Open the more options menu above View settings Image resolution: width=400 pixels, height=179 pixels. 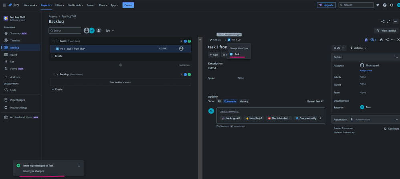(x=396, y=22)
